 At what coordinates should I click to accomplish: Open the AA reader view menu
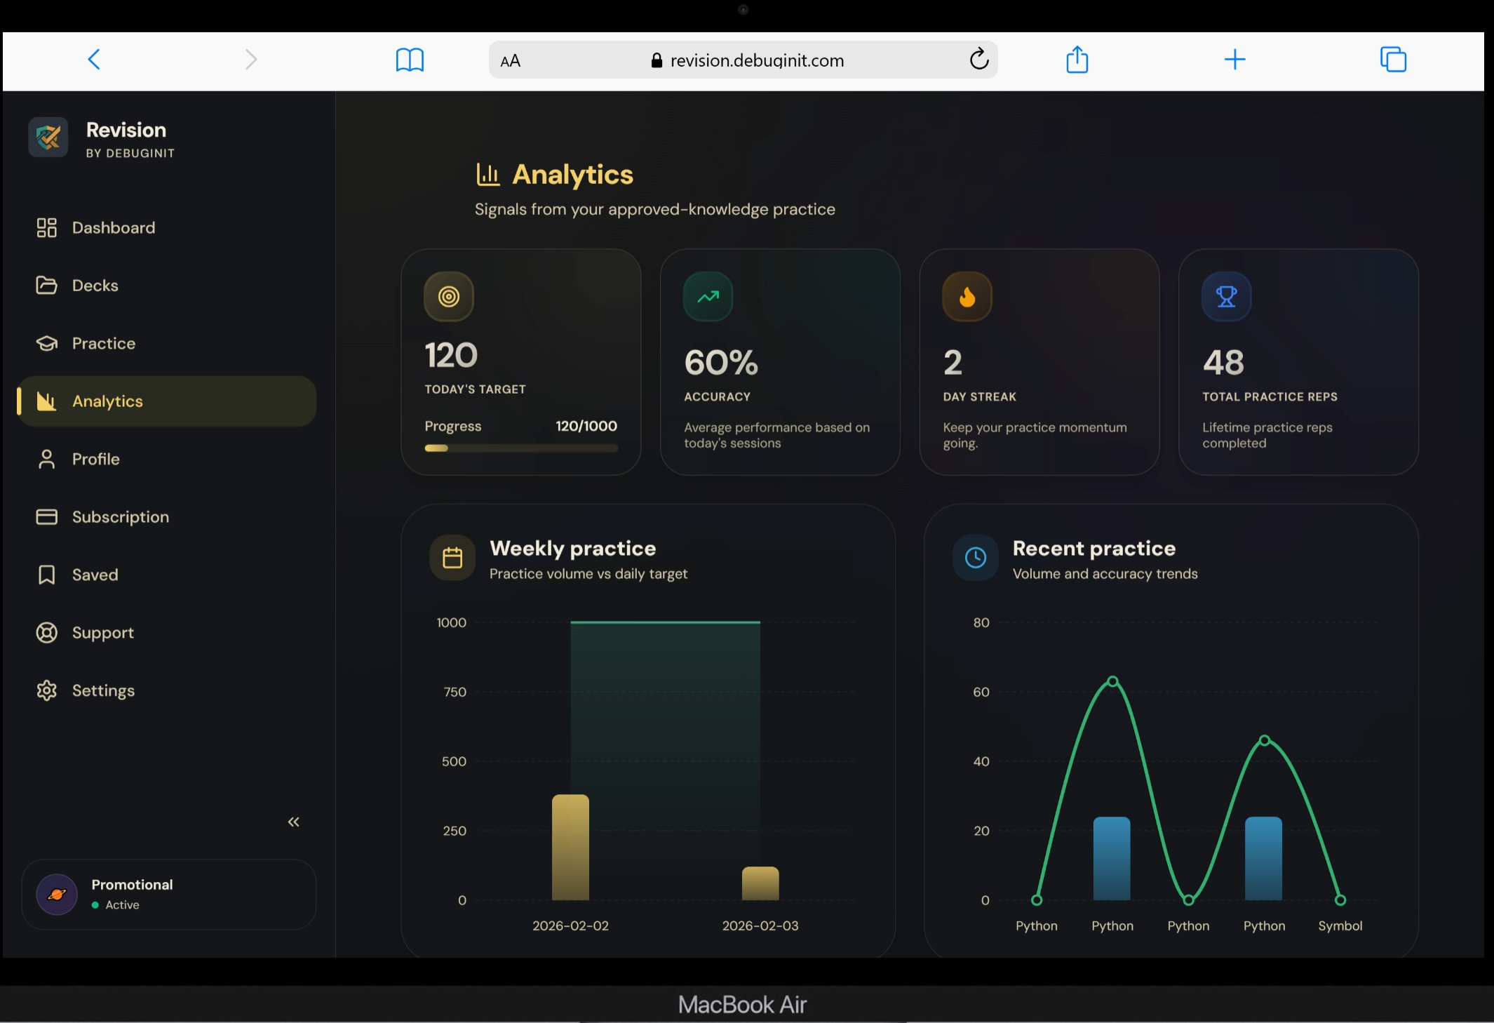pos(511,61)
